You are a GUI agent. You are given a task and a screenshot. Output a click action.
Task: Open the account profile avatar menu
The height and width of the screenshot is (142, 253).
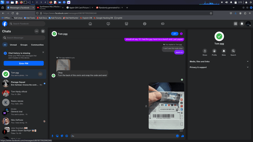pyautogui.click(x=248, y=24)
